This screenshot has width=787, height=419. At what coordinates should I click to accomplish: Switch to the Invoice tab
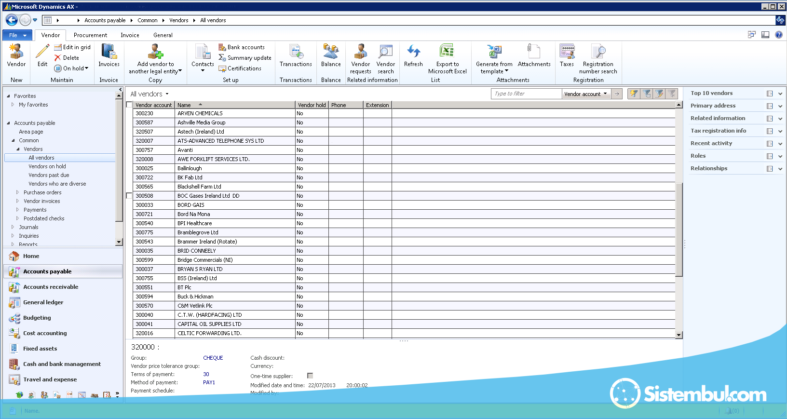tap(130, 35)
